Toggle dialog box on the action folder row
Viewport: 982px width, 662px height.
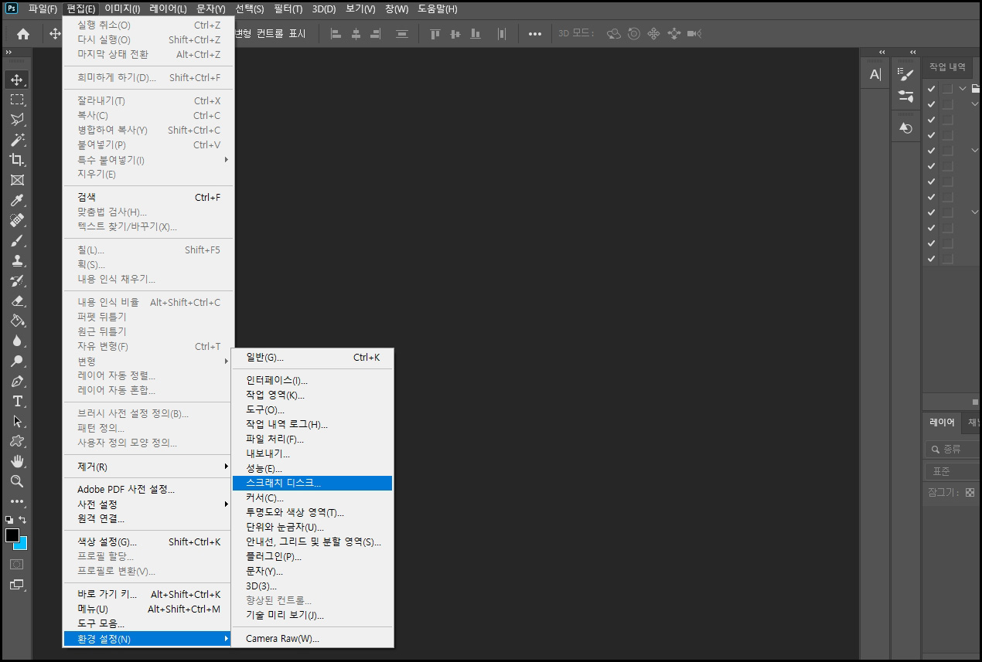tap(947, 89)
